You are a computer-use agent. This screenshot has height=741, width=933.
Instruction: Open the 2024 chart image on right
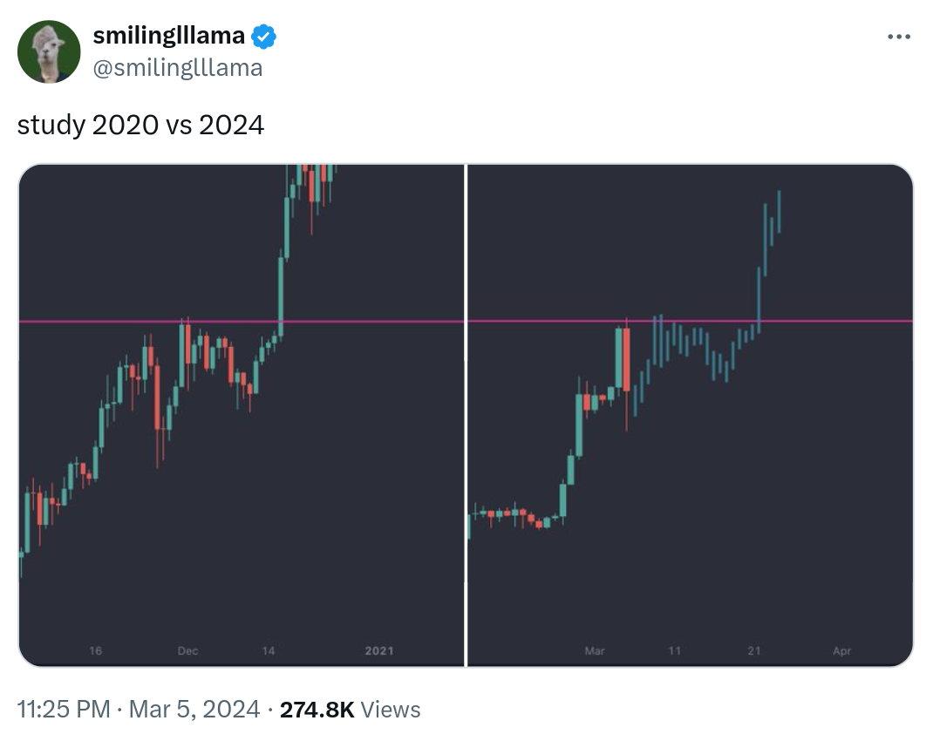[691, 415]
